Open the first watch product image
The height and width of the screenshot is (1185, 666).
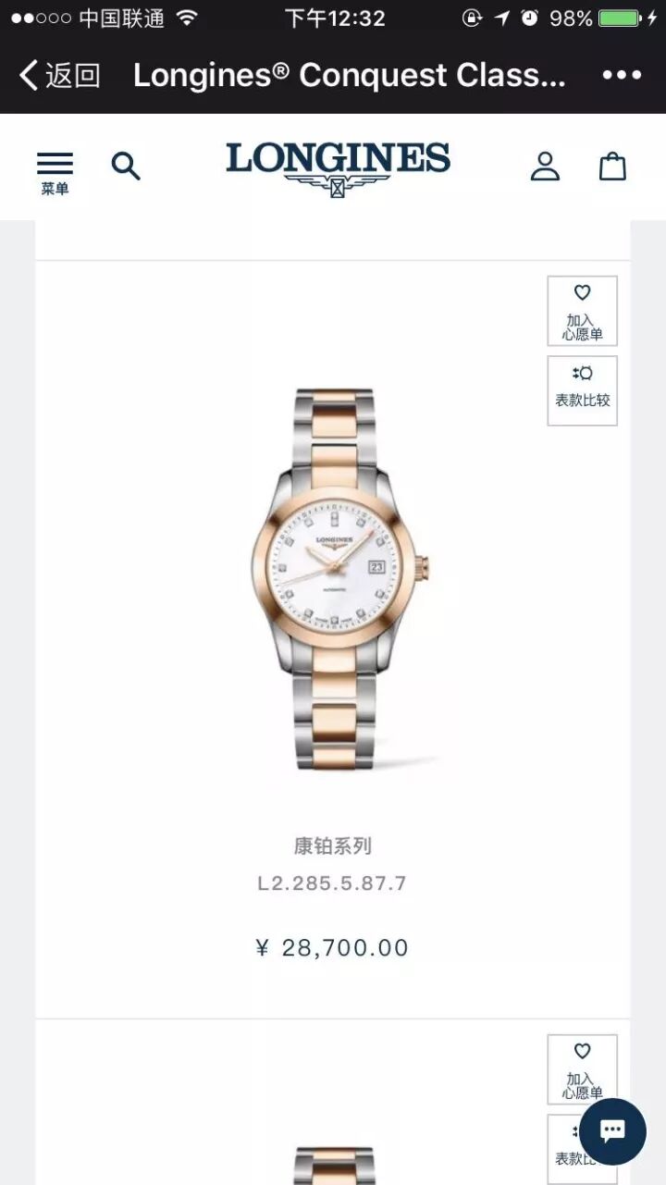pyautogui.click(x=341, y=579)
